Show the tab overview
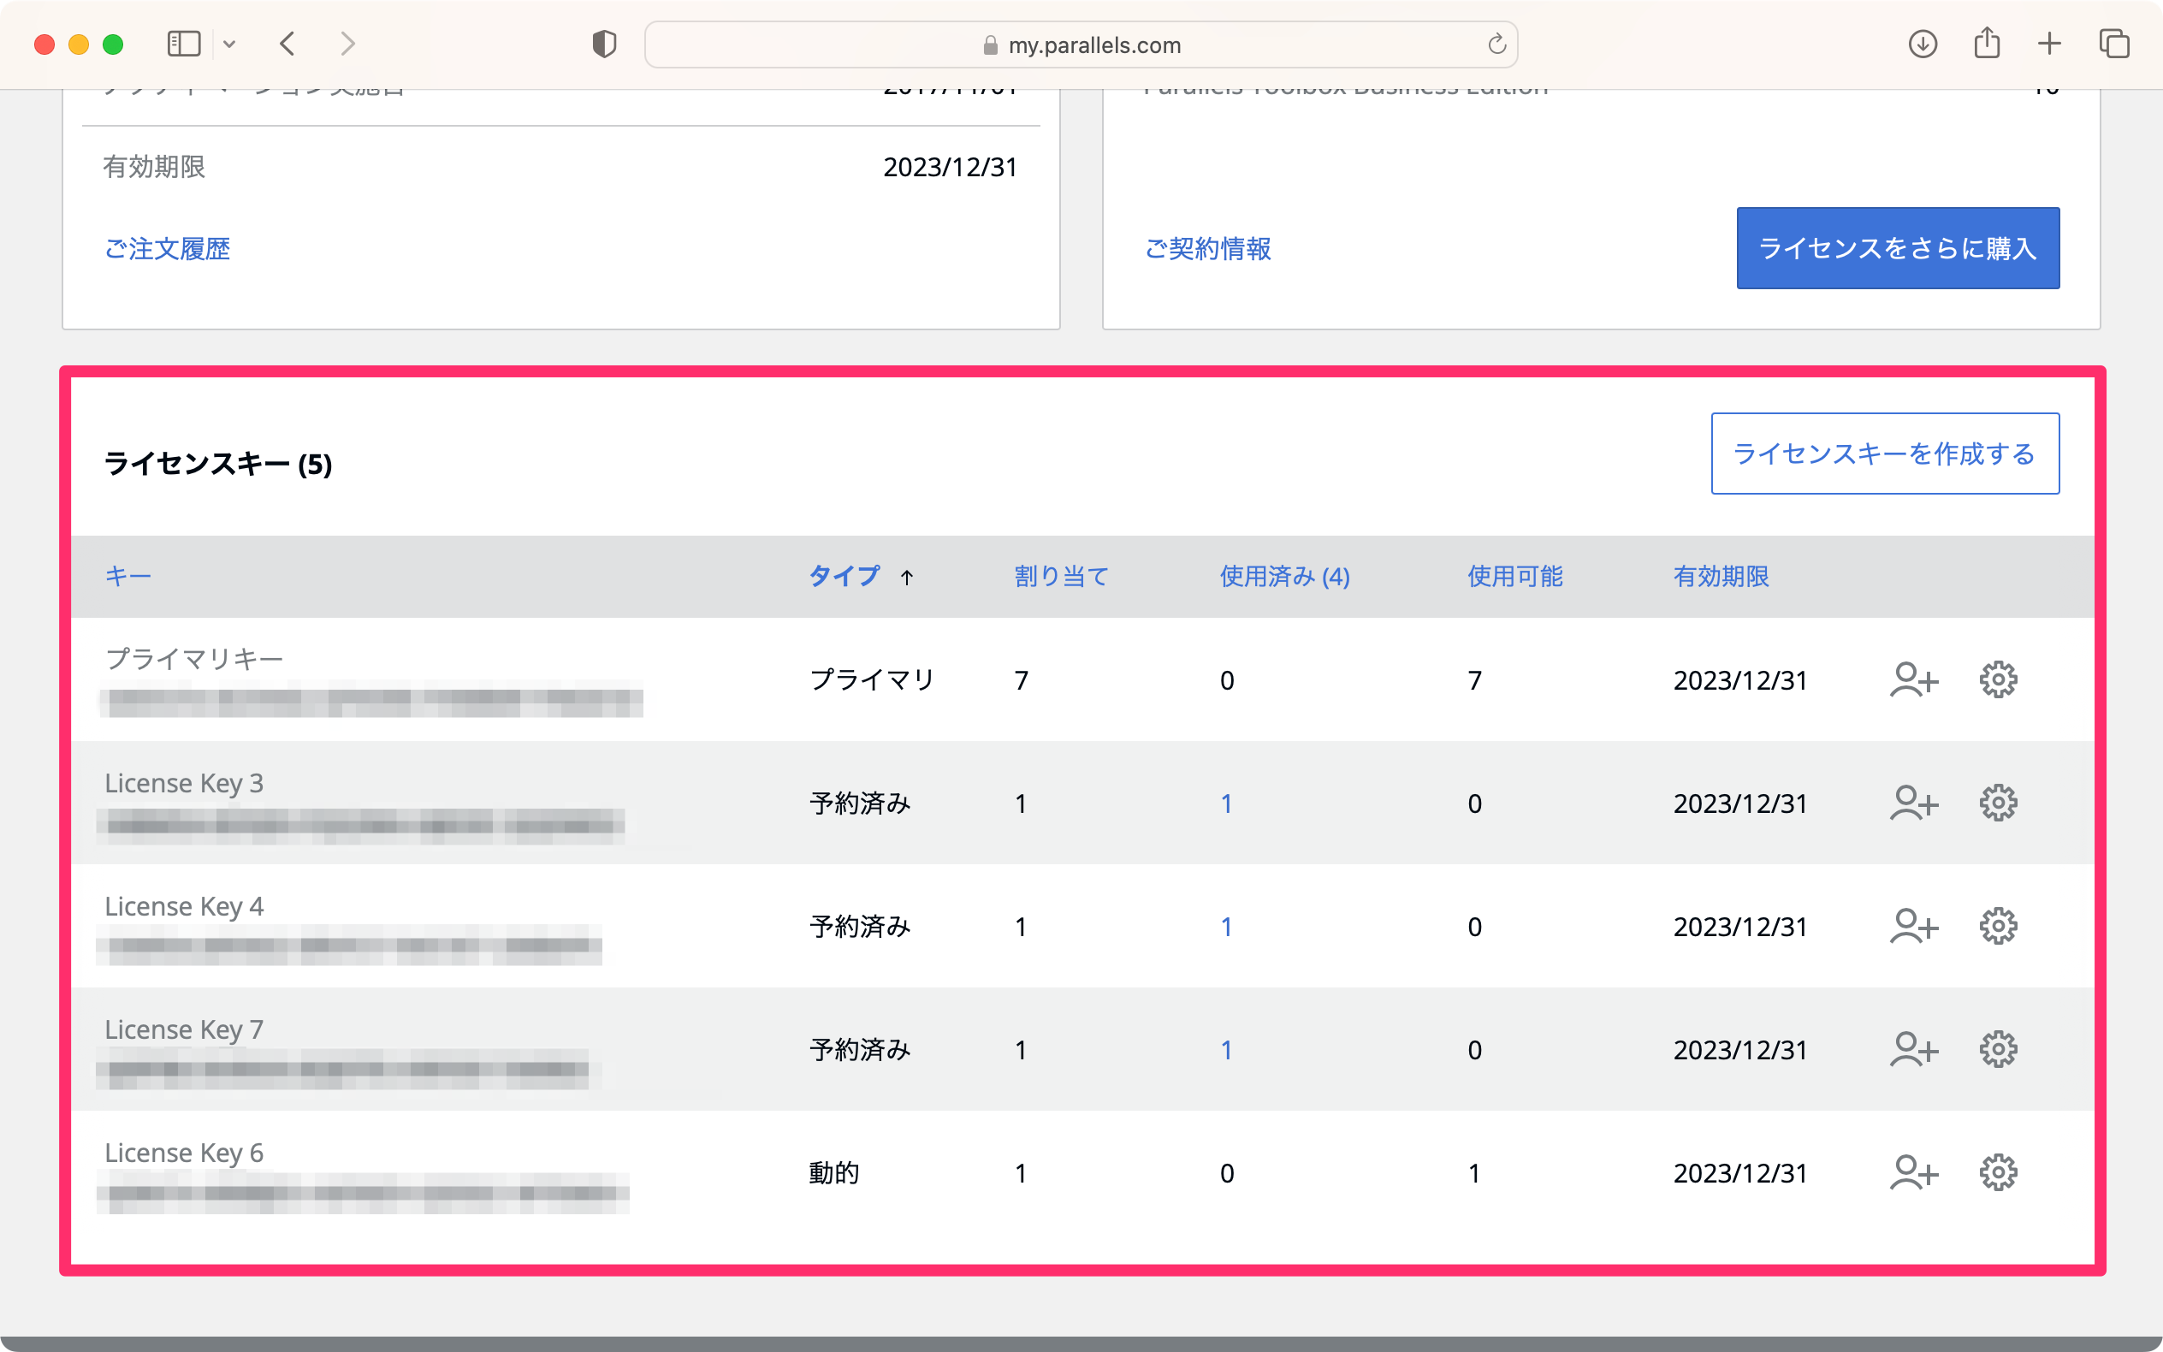The height and width of the screenshot is (1352, 2163). [x=2114, y=44]
